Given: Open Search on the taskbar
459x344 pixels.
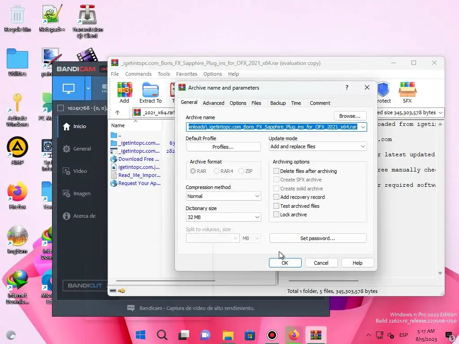Looking at the screenshot, I should 162,335.
